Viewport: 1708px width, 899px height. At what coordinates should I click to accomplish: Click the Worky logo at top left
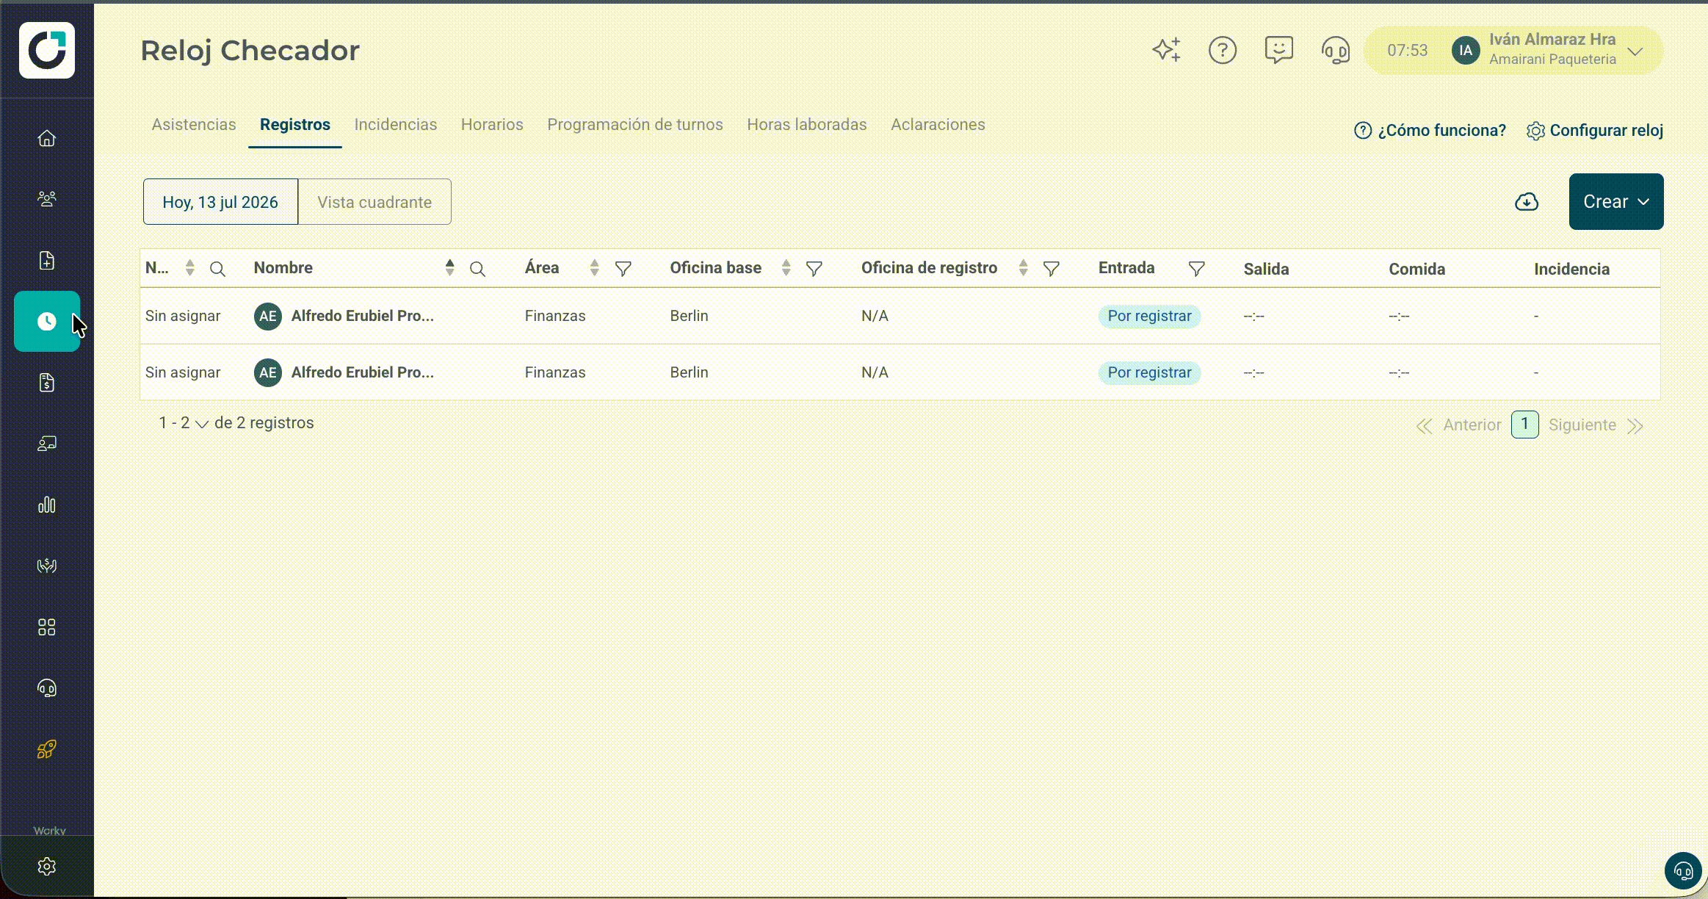tap(47, 50)
